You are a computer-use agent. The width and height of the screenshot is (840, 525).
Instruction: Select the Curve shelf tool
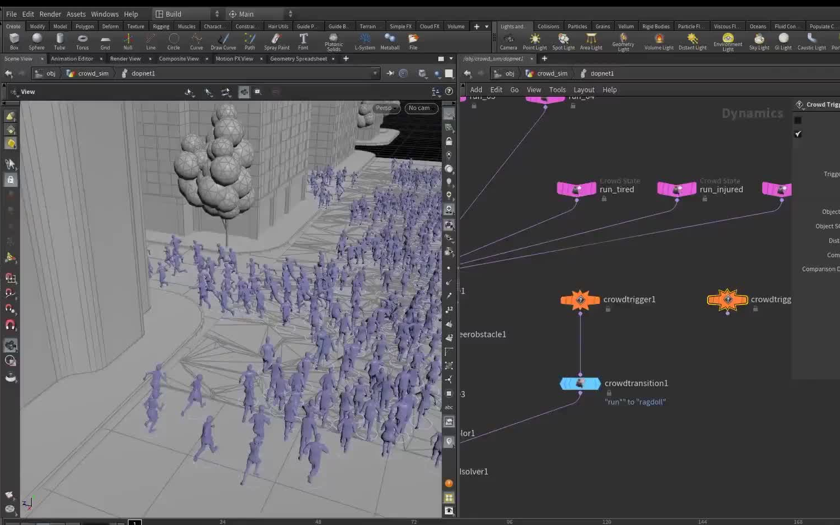(x=196, y=41)
